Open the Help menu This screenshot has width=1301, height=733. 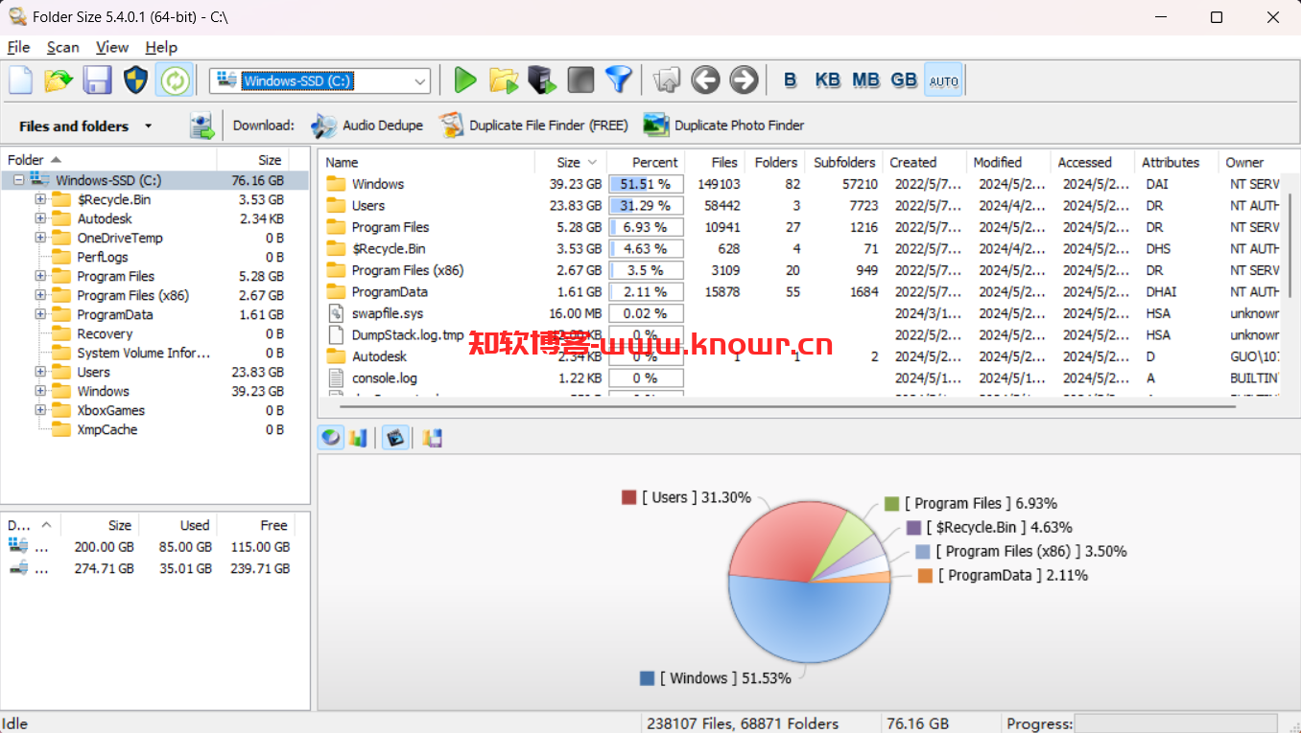click(161, 47)
